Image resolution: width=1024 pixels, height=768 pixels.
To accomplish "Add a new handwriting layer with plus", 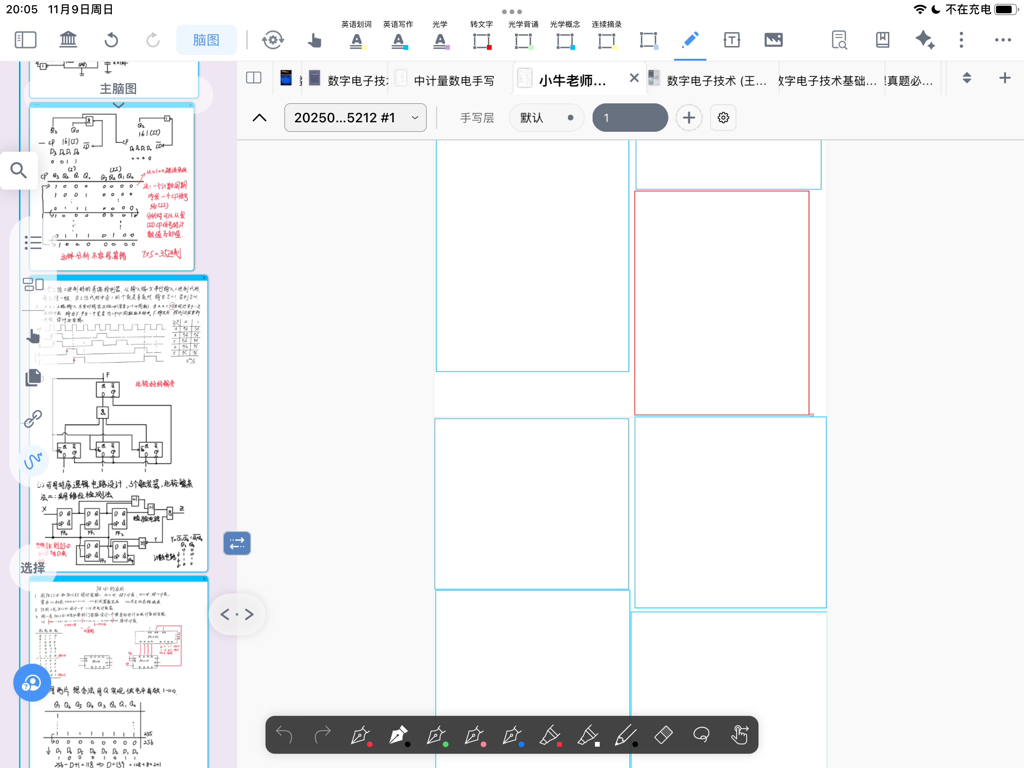I will tap(689, 118).
